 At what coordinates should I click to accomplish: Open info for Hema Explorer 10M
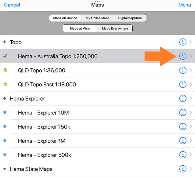(x=183, y=113)
